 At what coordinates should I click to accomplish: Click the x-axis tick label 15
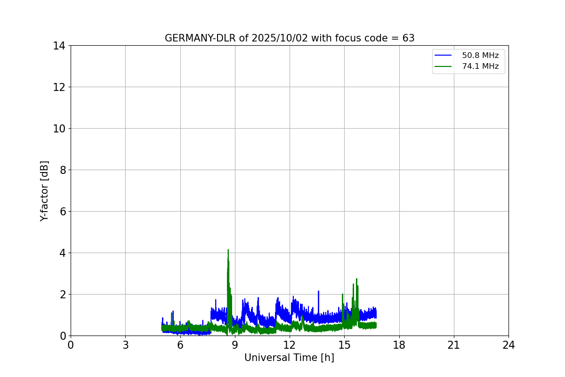point(344,345)
